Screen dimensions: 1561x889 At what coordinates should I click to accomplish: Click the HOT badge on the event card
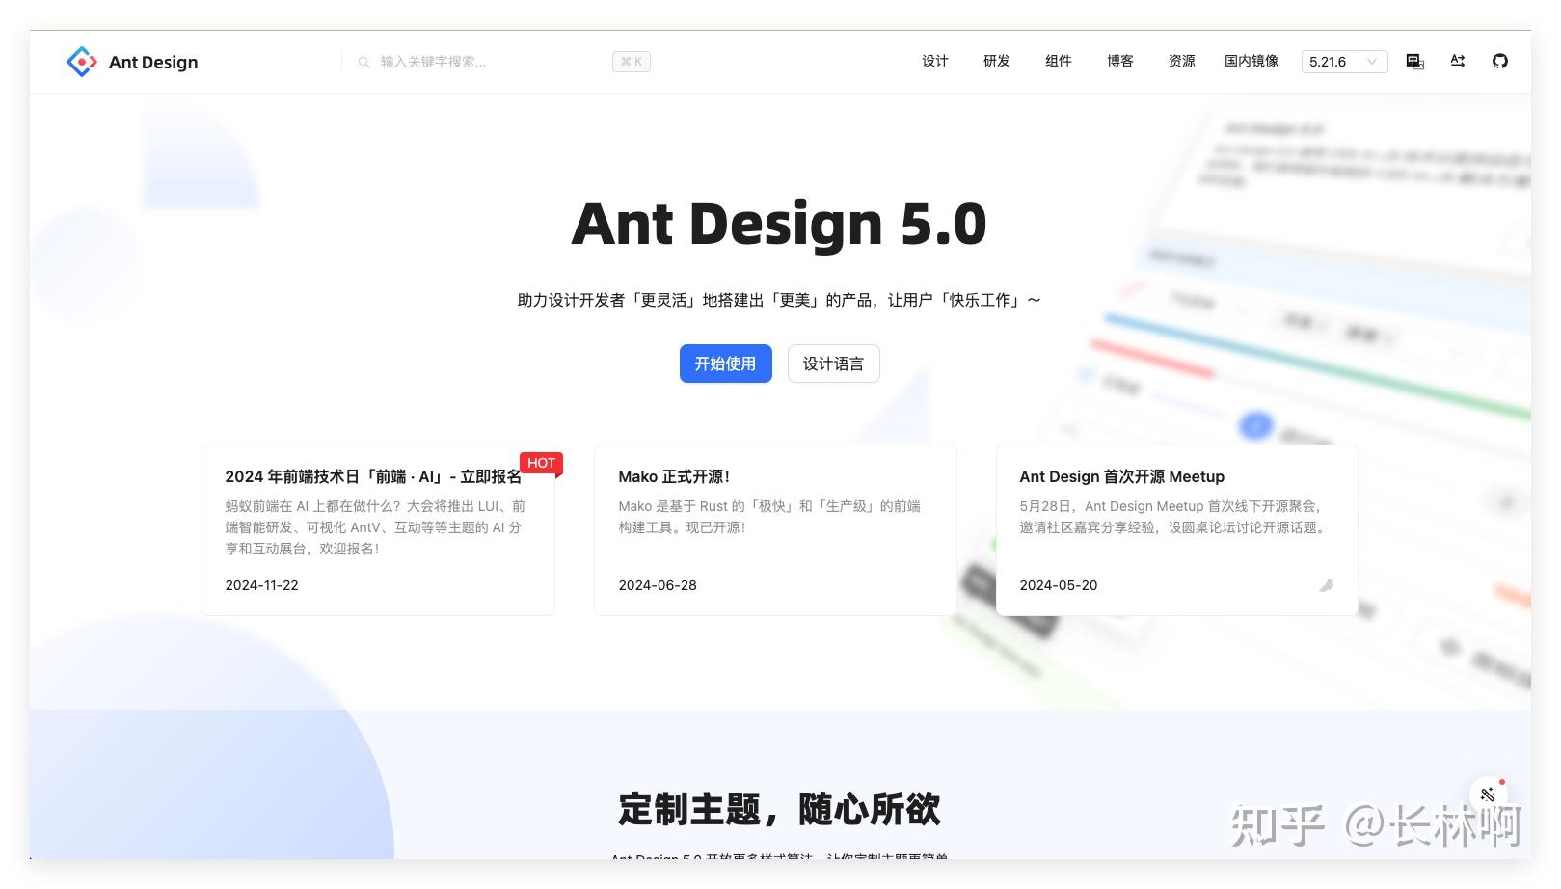pyautogui.click(x=542, y=463)
